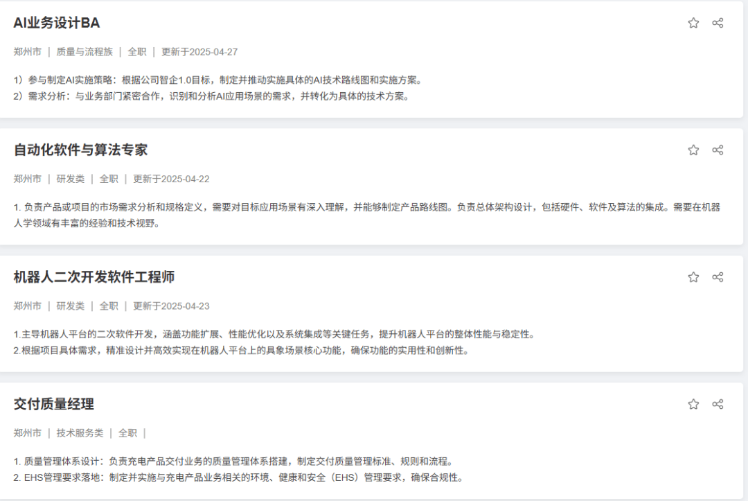Favorite the 交付质量经理 job with star
Image resolution: width=748 pixels, height=501 pixels.
tap(693, 404)
